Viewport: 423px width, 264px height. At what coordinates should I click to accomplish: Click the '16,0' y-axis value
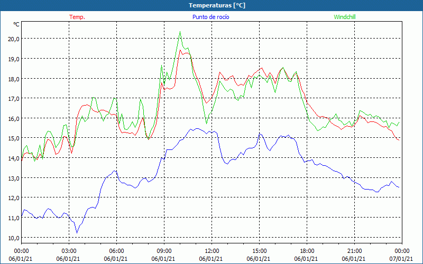[x=14, y=118]
